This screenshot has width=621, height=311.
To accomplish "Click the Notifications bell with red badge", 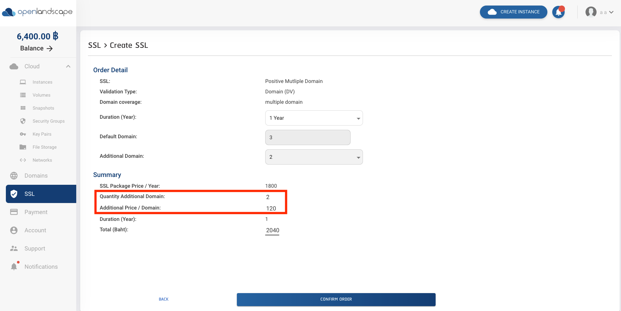I will point(14,266).
